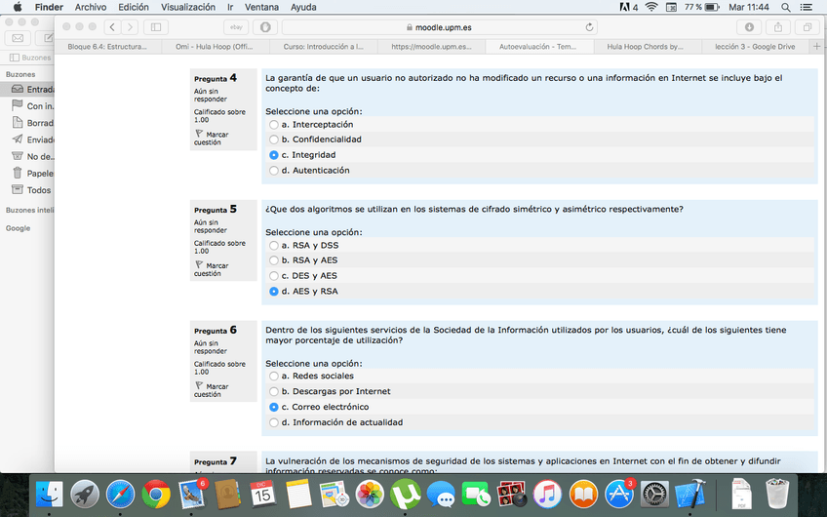Screen dimensions: 827x517
Task: Select option a. Redes sociales
Action: (x=274, y=377)
